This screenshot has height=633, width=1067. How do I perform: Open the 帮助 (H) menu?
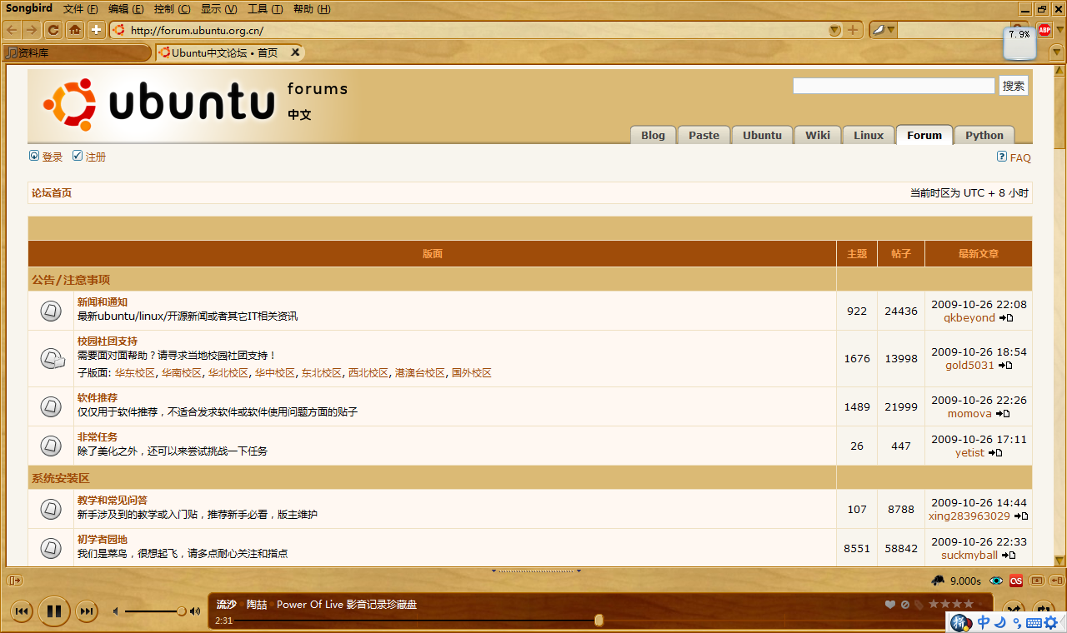[313, 9]
